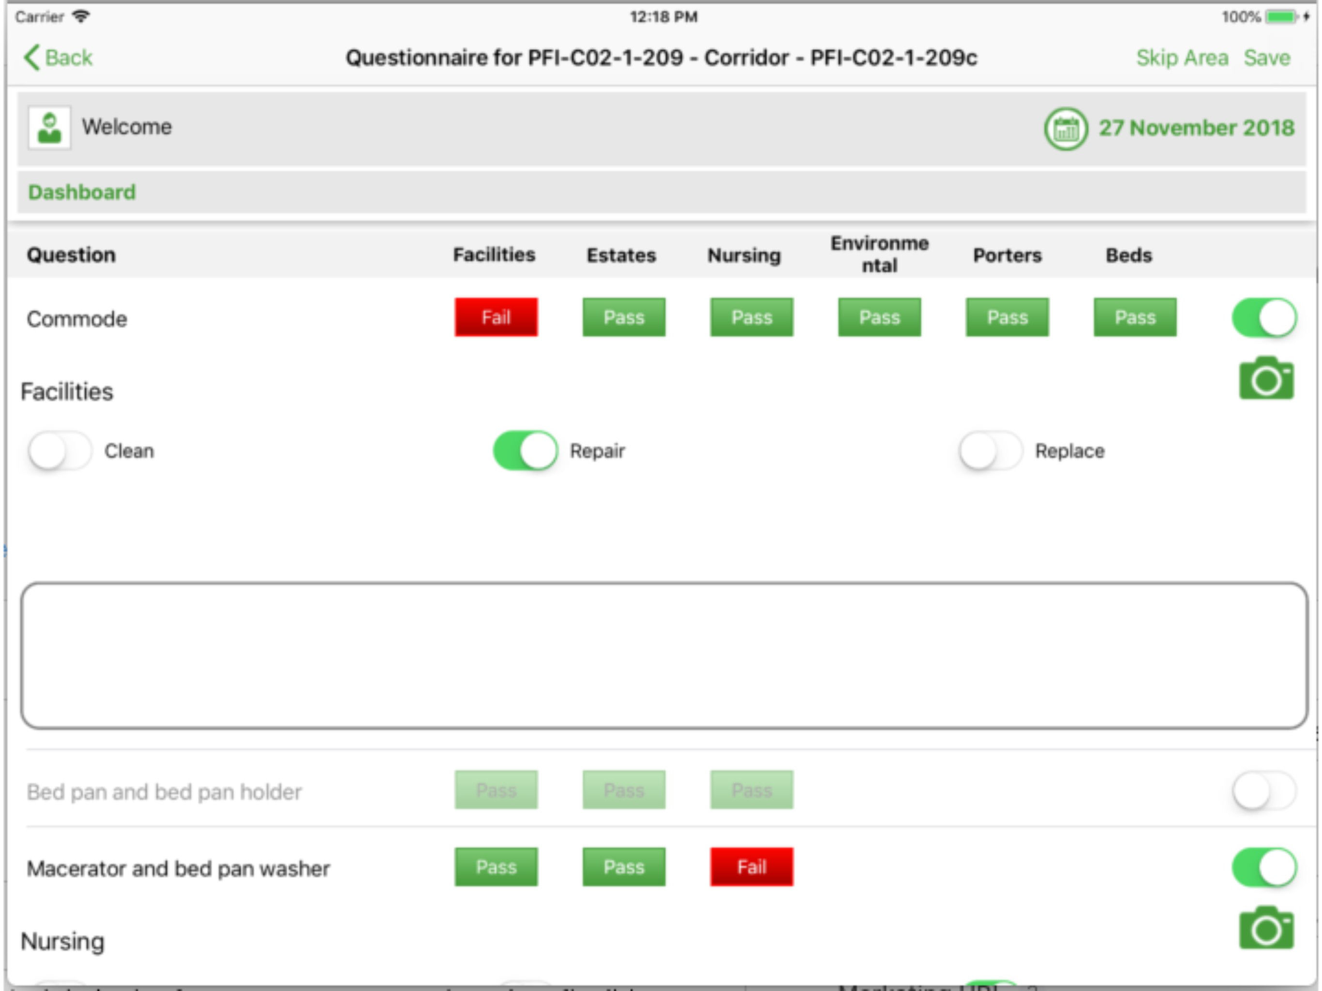The image size is (1322, 991).
Task: Click Commode Facilities Fail button
Action: (496, 317)
